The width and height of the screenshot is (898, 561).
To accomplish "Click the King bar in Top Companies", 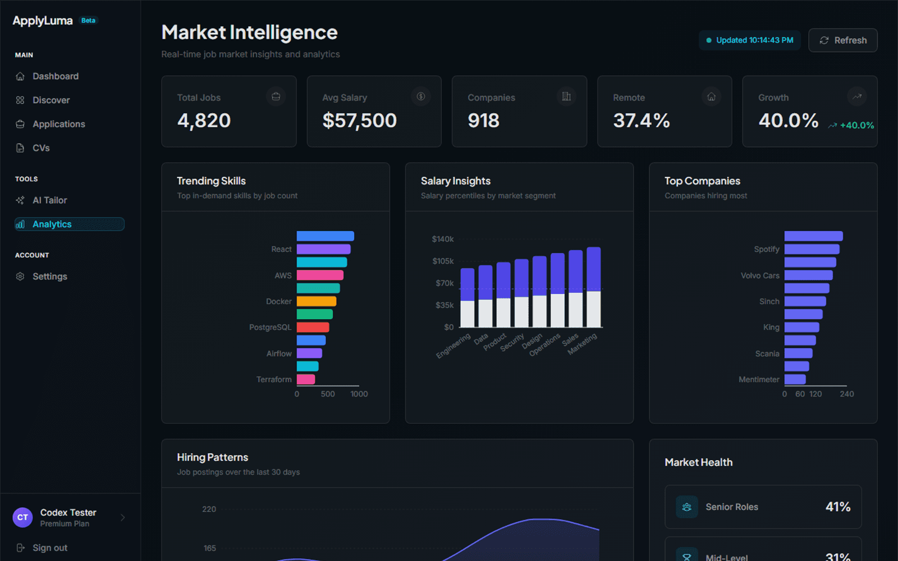I will pos(802,327).
